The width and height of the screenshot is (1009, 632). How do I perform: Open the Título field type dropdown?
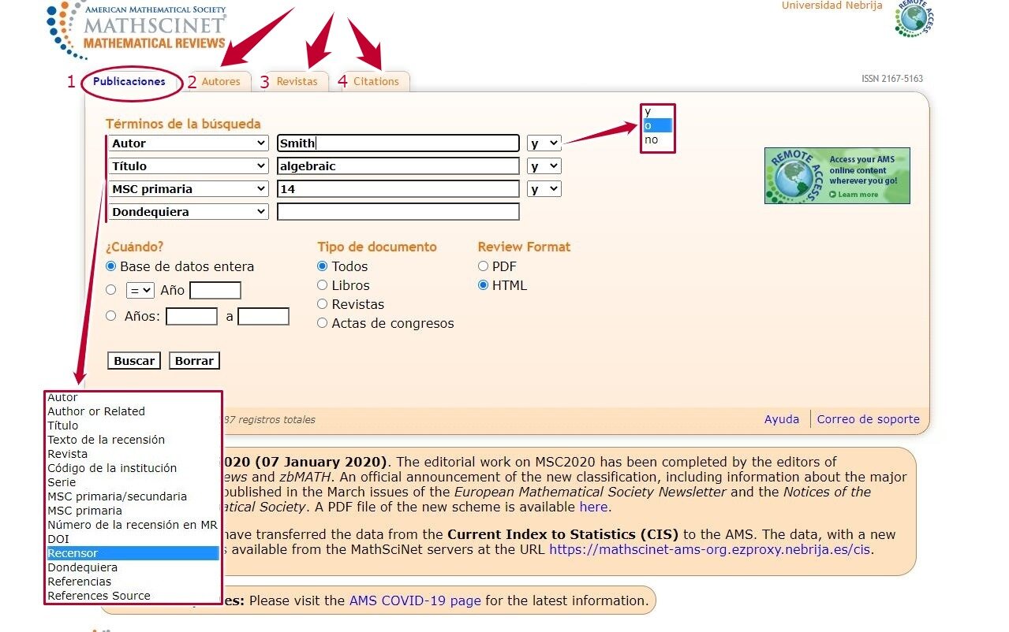coord(189,166)
